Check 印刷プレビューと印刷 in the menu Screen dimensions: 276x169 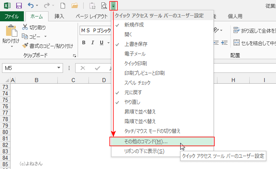pos(162,73)
